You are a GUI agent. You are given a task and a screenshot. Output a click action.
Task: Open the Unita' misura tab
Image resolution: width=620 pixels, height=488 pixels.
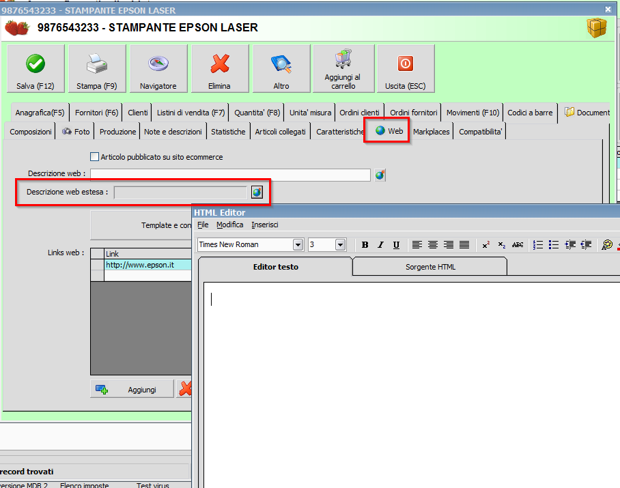[x=310, y=113]
